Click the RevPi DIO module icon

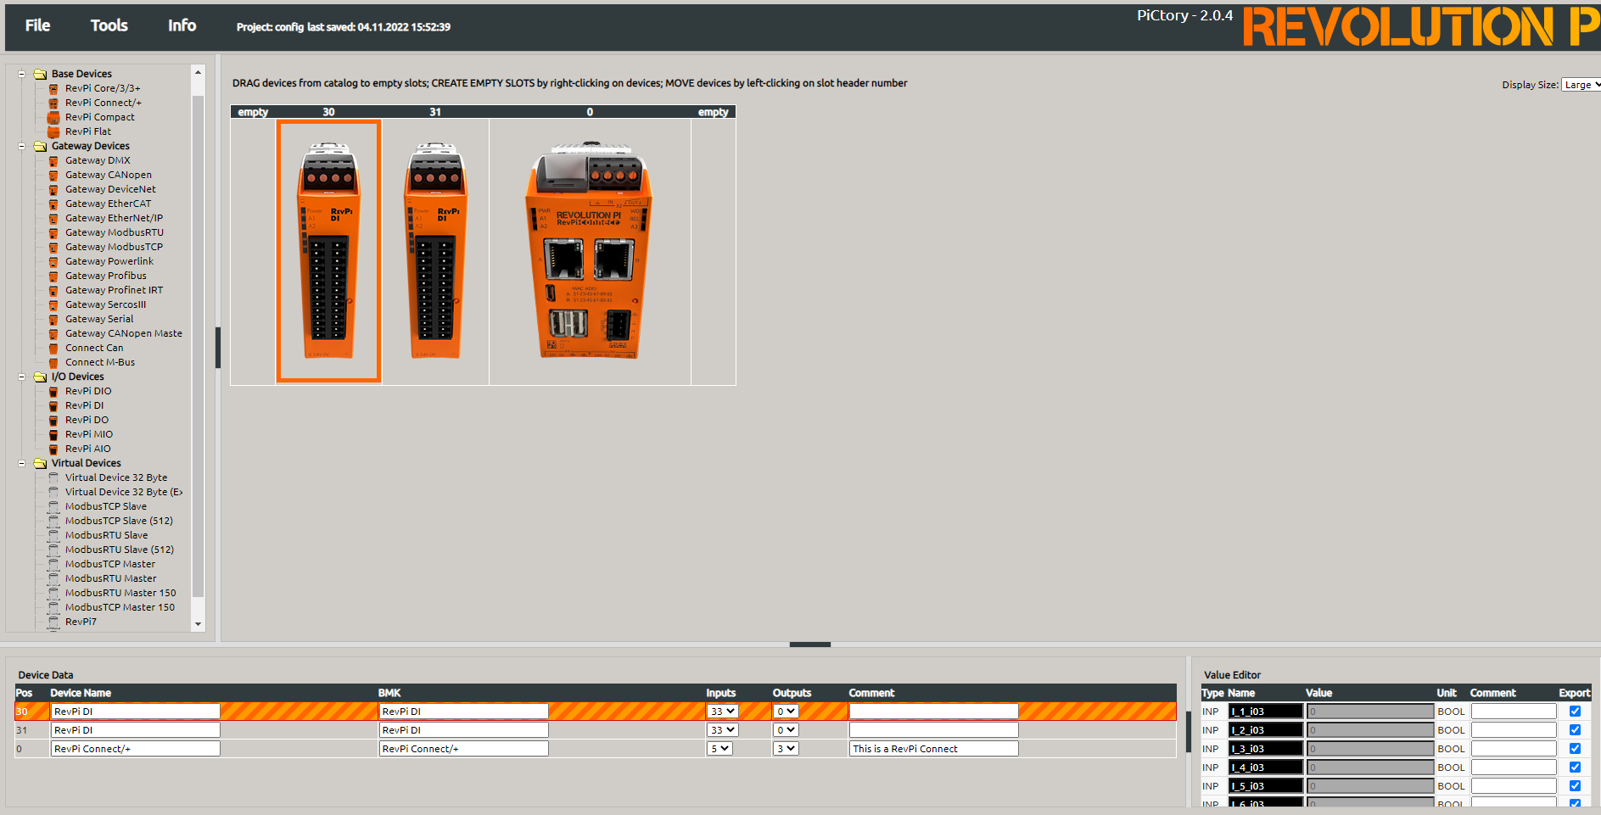point(53,391)
